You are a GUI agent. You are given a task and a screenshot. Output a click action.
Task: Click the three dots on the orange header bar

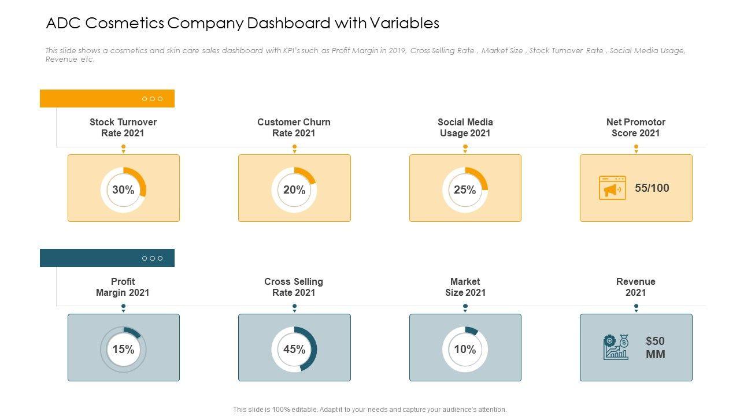pos(152,99)
